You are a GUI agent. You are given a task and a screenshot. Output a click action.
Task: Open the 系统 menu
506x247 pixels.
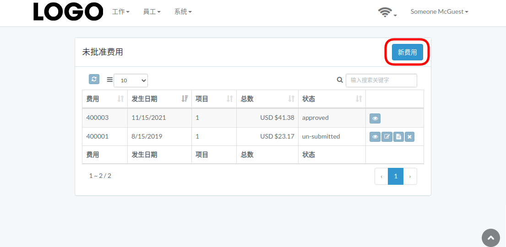point(183,12)
